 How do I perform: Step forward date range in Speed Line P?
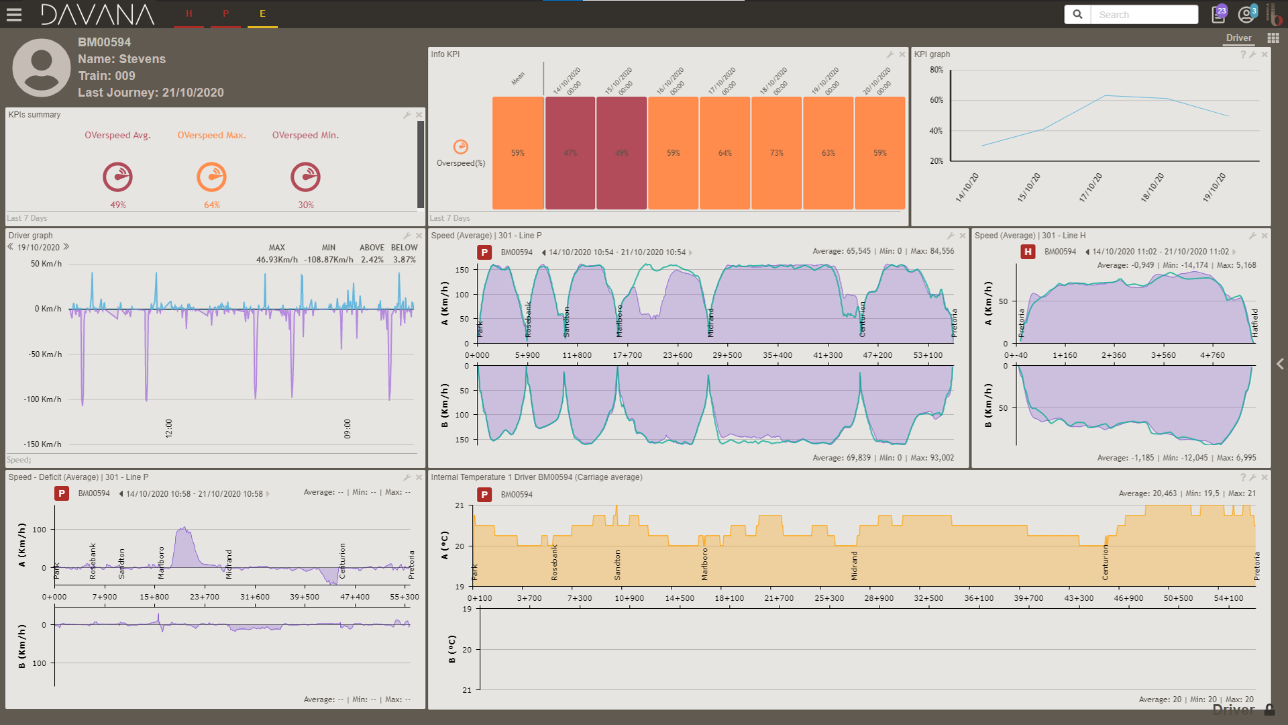[x=690, y=252]
